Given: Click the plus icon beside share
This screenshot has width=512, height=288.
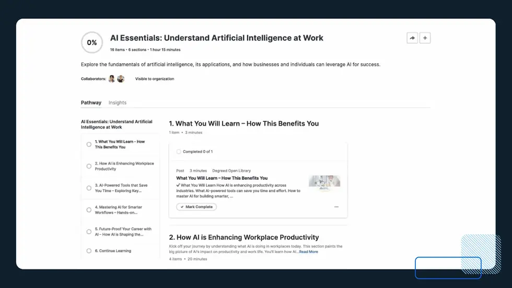Looking at the screenshot, I should (425, 38).
